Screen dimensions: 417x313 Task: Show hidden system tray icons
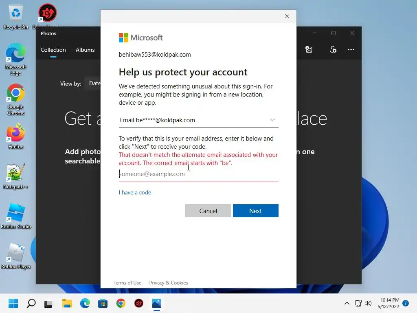coord(347,303)
